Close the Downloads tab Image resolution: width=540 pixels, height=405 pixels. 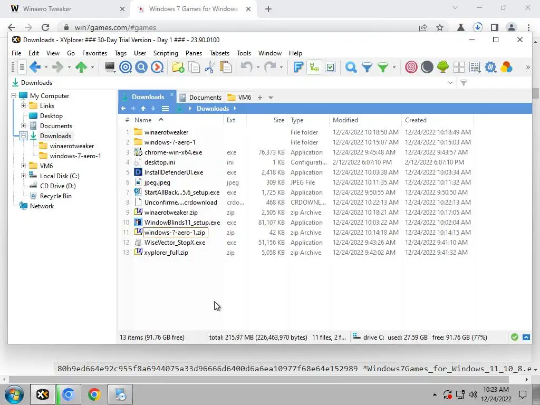pos(172,94)
